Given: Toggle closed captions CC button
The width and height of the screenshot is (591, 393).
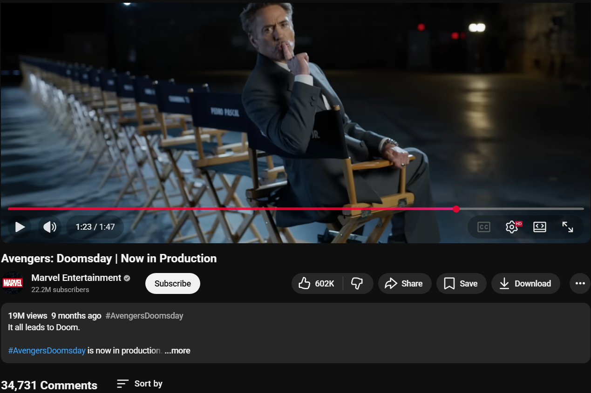Looking at the screenshot, I should click(484, 227).
